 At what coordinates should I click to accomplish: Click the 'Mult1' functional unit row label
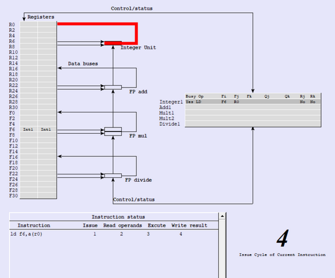pos(167,113)
